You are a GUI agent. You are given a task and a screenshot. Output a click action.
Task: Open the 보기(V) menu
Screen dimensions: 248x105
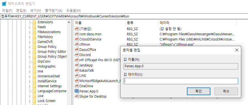point(35,11)
